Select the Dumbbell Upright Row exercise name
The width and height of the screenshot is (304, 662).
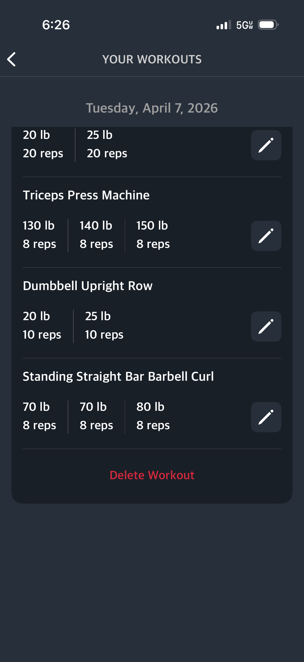(88, 286)
